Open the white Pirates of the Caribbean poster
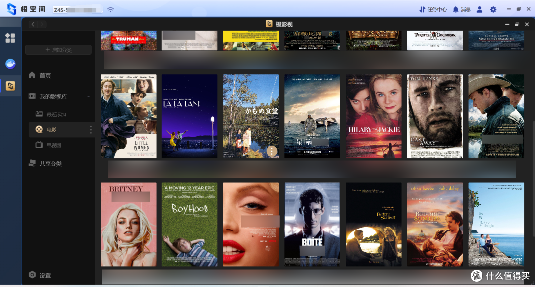This screenshot has width=535, height=287. click(435, 40)
